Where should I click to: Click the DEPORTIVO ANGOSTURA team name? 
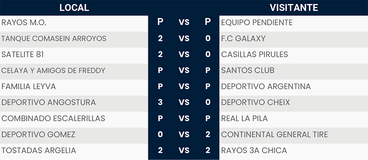coord(49,102)
